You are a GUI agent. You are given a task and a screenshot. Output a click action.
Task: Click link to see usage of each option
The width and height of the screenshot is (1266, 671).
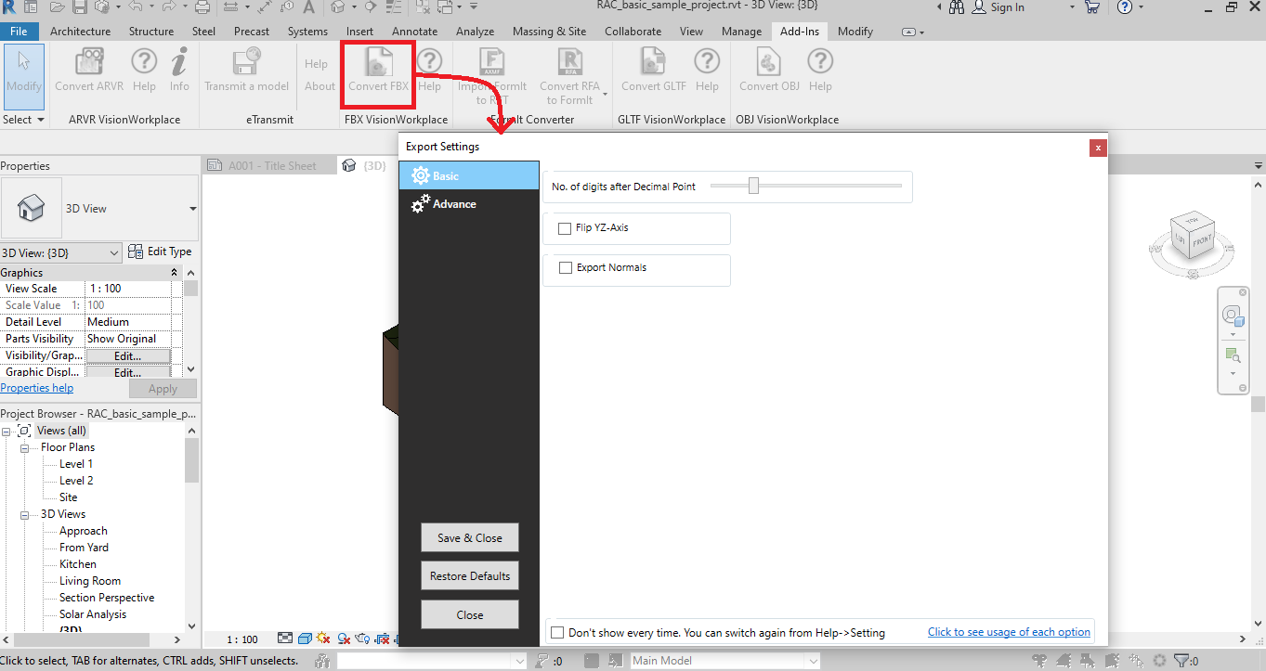coord(1009,632)
